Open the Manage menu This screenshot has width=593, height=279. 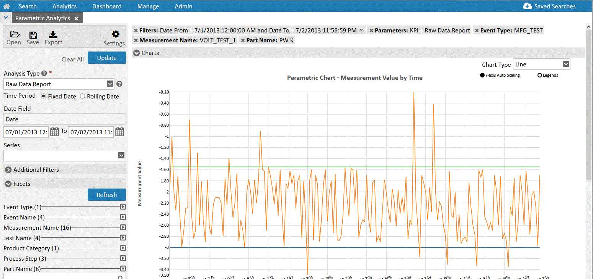[x=148, y=6]
